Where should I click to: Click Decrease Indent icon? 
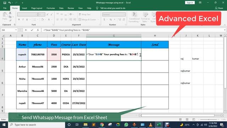point(71,20)
